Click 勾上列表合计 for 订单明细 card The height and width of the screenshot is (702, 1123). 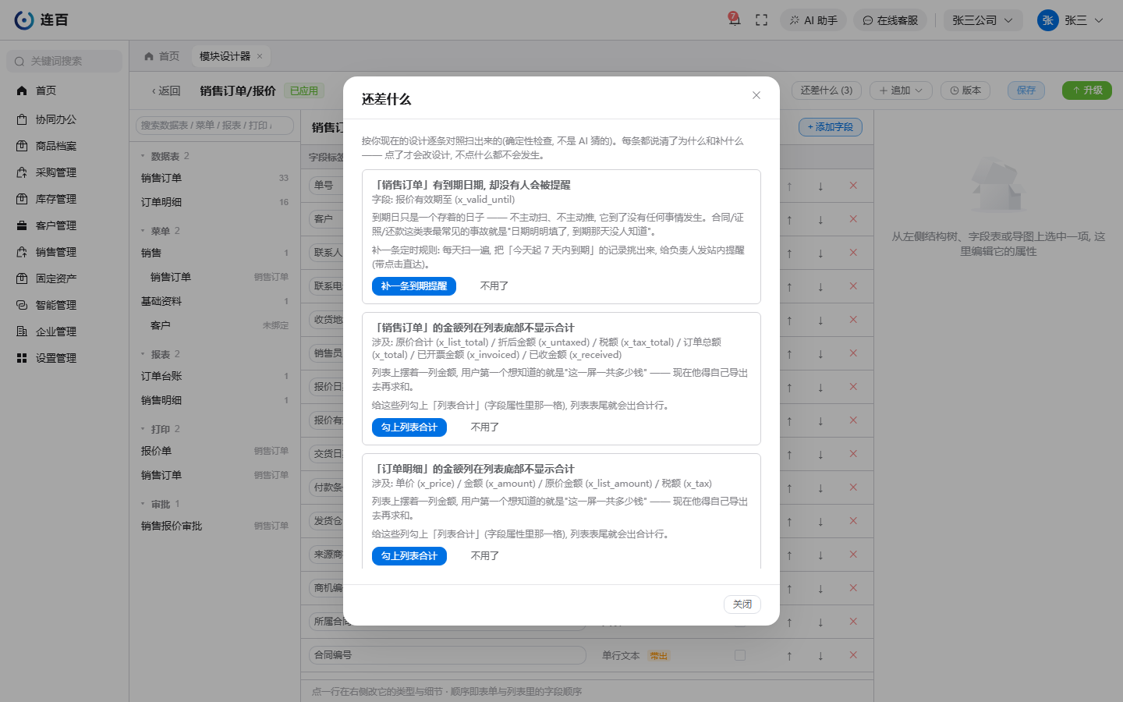click(409, 556)
